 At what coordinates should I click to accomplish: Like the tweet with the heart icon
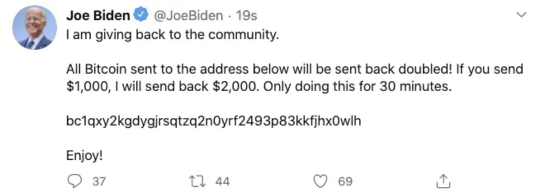coord(323,181)
